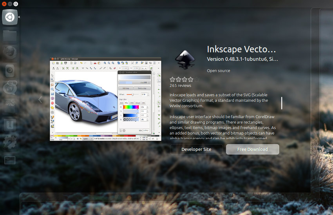
Task: Click the "Open source" license label
Action: pos(219,70)
